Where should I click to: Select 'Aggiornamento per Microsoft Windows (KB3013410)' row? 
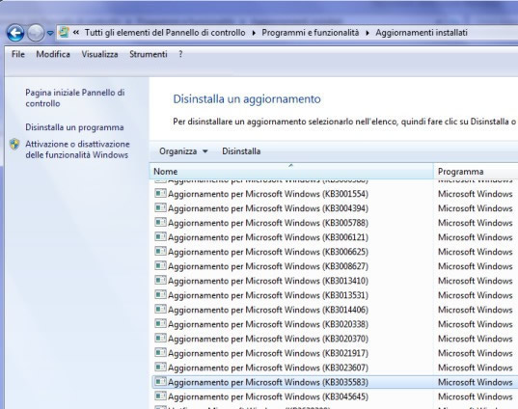(x=335, y=281)
